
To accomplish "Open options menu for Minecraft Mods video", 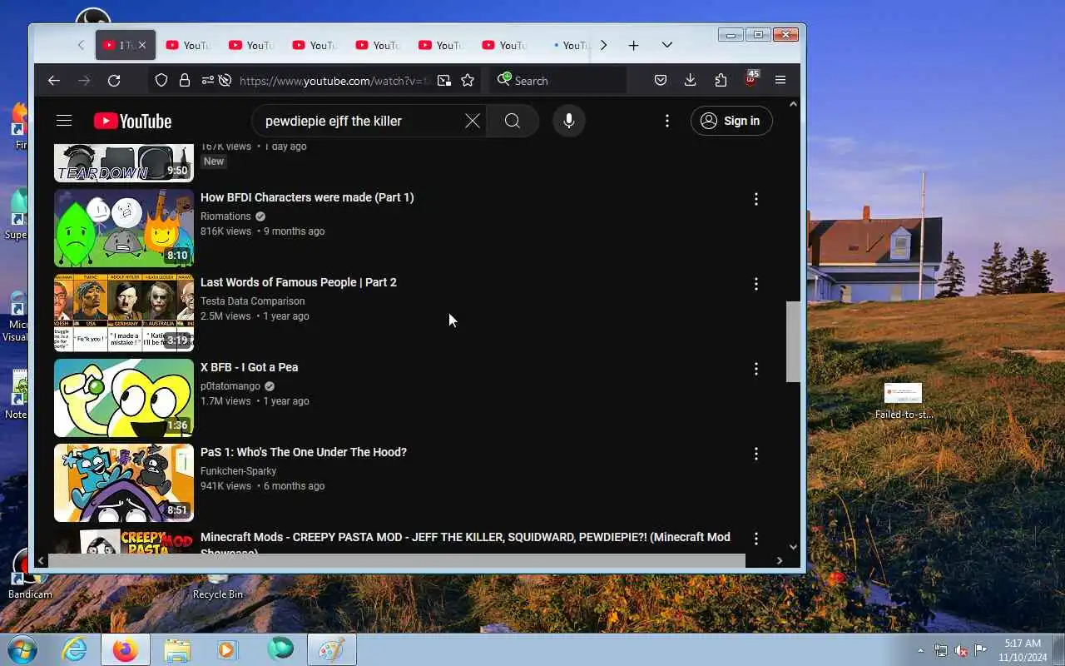I will tap(755, 539).
